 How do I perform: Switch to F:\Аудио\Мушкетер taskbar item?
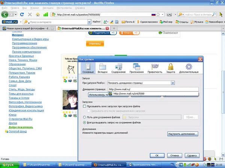tap(39, 165)
